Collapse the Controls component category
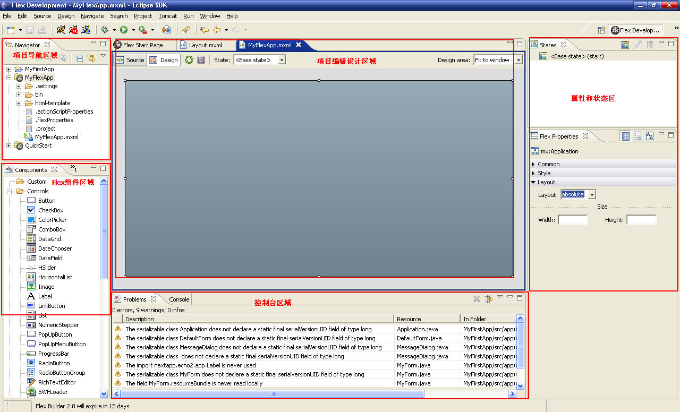The image size is (680, 412). [x=9, y=191]
